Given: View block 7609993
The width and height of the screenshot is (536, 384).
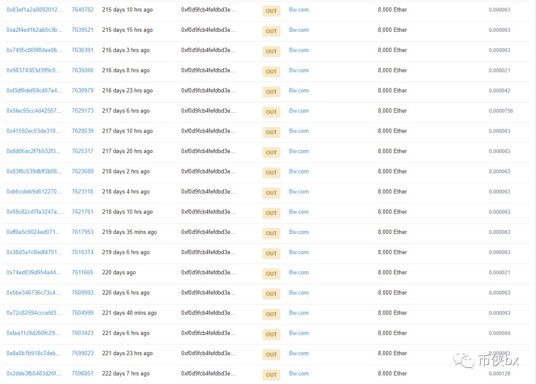Looking at the screenshot, I should pos(82,292).
